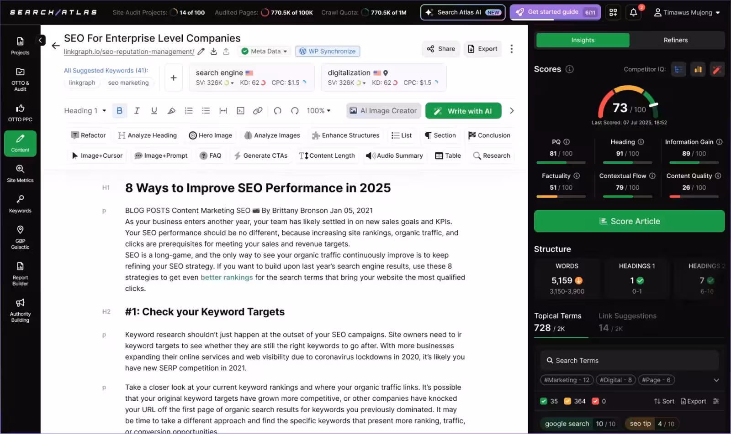This screenshot has height=434, width=731.
Task: Toggle the red terms checkbox showing 0
Action: click(x=596, y=401)
